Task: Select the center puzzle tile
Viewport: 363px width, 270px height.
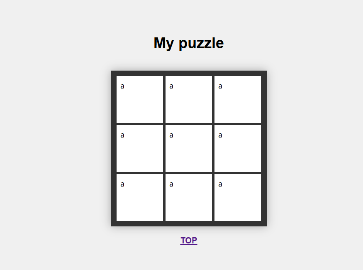Action: tap(189, 148)
